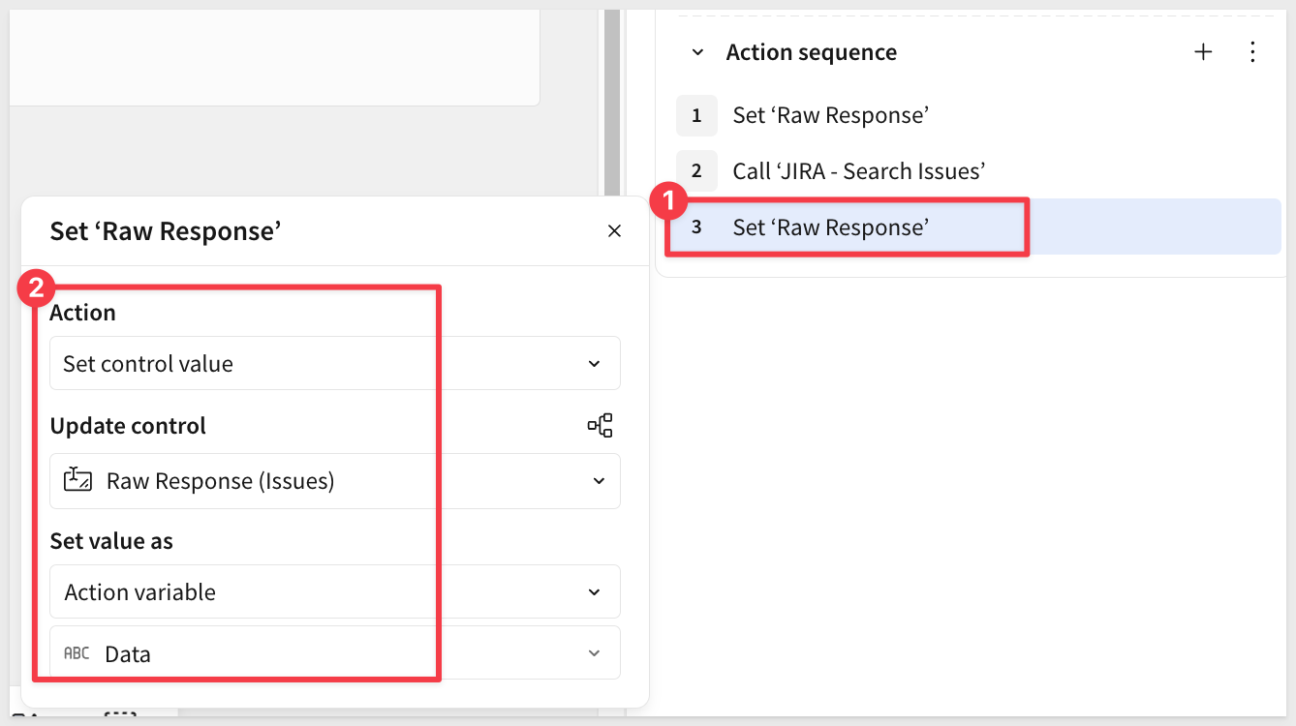Open the 'Set control value' action dropdown
1296x726 pixels.
(334, 364)
